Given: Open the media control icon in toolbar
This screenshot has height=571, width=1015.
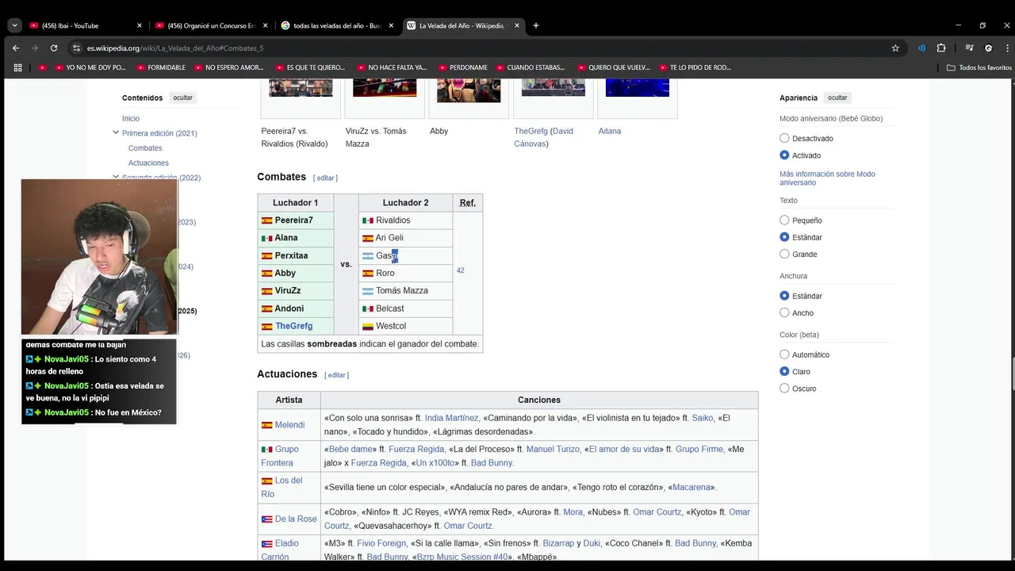Looking at the screenshot, I should click(x=969, y=48).
